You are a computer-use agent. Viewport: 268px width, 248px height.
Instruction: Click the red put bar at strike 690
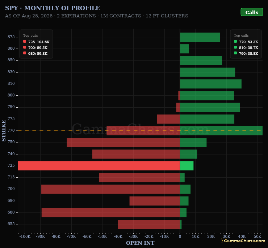pyautogui.click(x=155, y=201)
